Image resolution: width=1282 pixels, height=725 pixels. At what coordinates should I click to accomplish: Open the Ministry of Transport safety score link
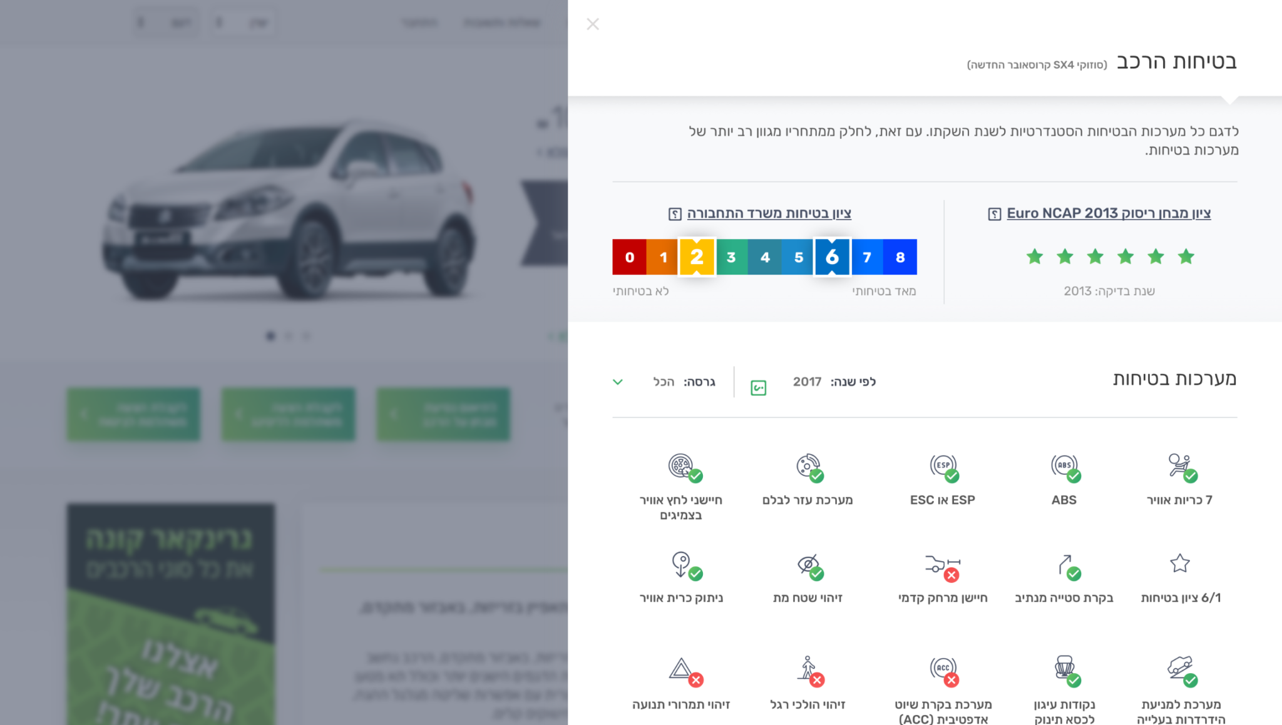point(769,213)
